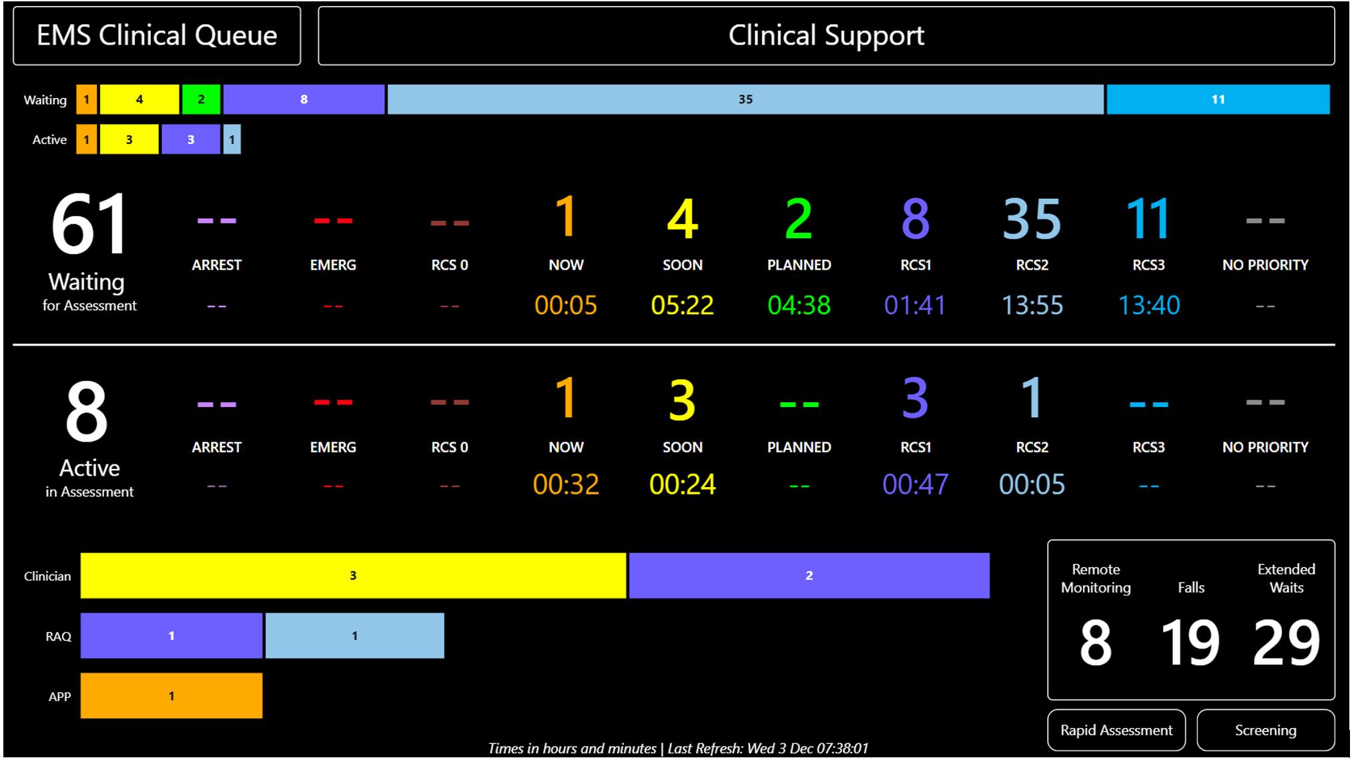Click the light blue RAQ segment of 1
The width and height of the screenshot is (1354, 760).
pos(354,635)
